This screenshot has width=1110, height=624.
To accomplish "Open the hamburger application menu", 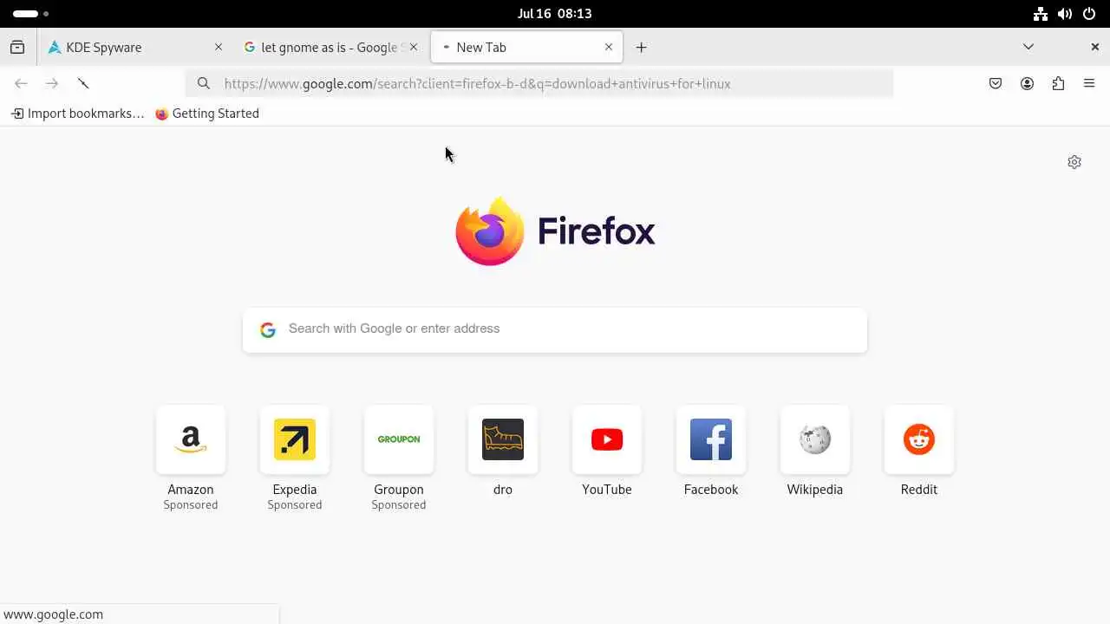I will pyautogui.click(x=1089, y=83).
